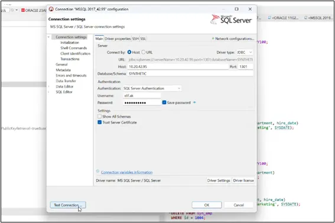Select General in the tree
The width and height of the screenshot is (335, 223).
tap(61, 64)
